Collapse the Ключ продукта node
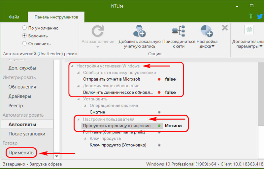The image size is (264, 169). pos(85,139)
